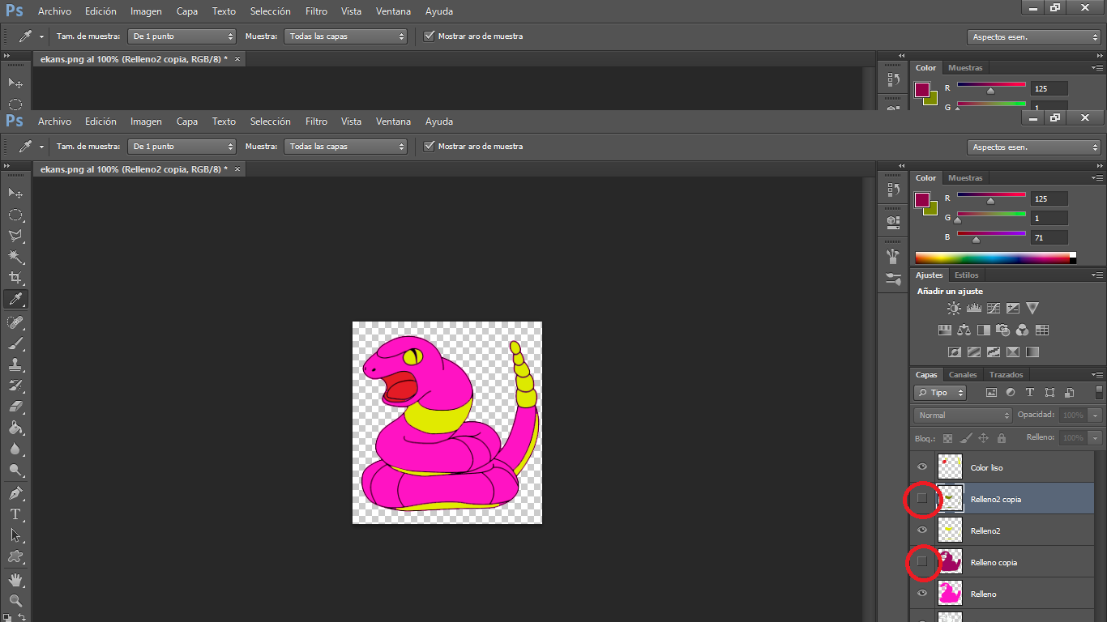Add a Vibrance adjustment
Screen dimensions: 1107x622
pyautogui.click(x=1032, y=309)
